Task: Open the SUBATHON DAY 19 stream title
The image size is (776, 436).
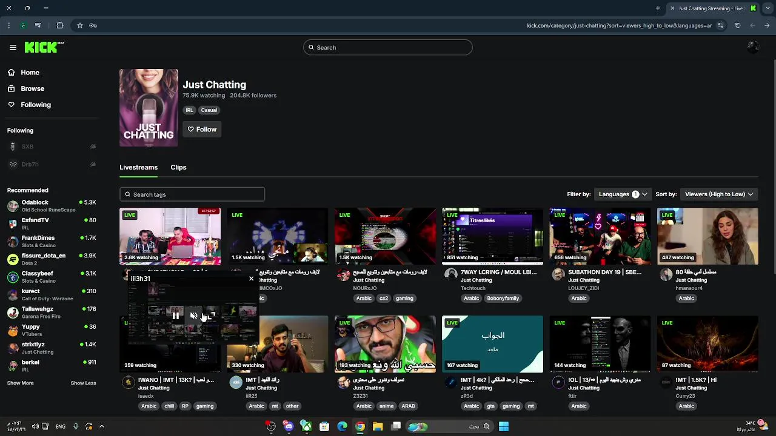Action: coord(604,272)
